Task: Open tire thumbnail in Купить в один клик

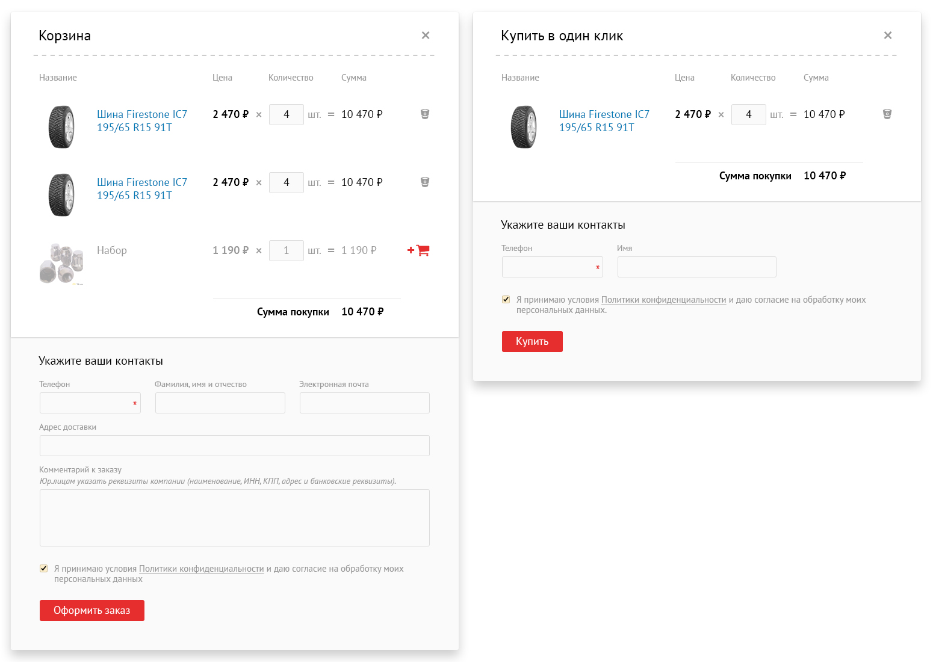Action: (x=524, y=127)
